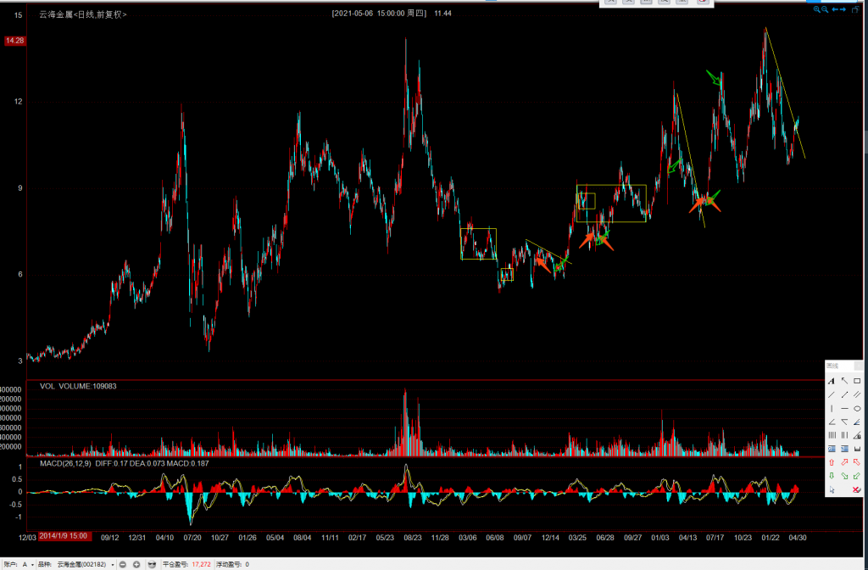Click the delete drawings eraser icon
The width and height of the screenshot is (868, 570).
pyautogui.click(x=857, y=490)
